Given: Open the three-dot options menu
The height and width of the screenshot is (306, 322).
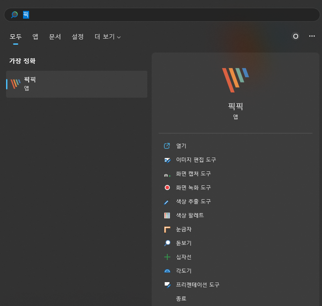Looking at the screenshot, I should pos(312,36).
